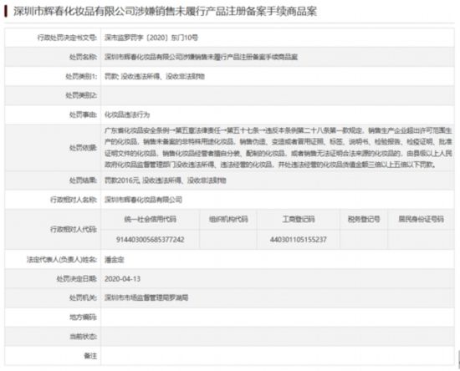Image resolution: width=460 pixels, height=371 pixels.
Task: Click the 处罚结果 label
Action: [x=83, y=180]
